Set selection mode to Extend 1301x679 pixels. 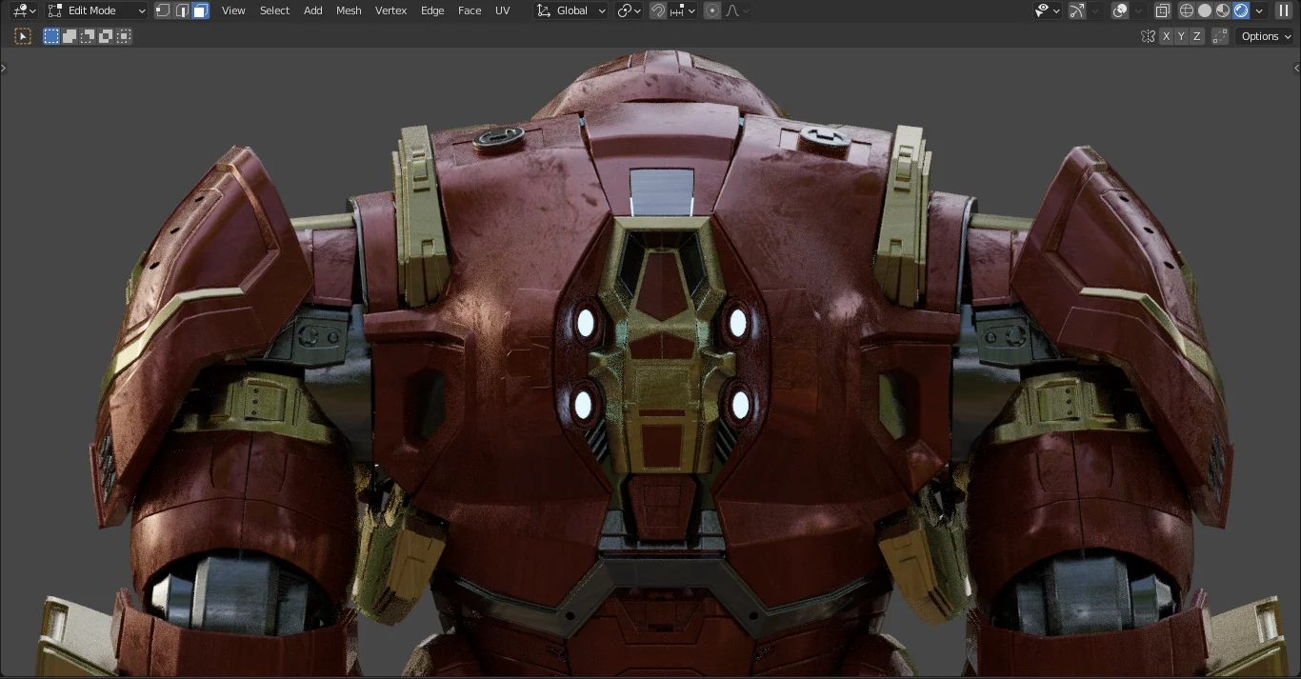(69, 35)
